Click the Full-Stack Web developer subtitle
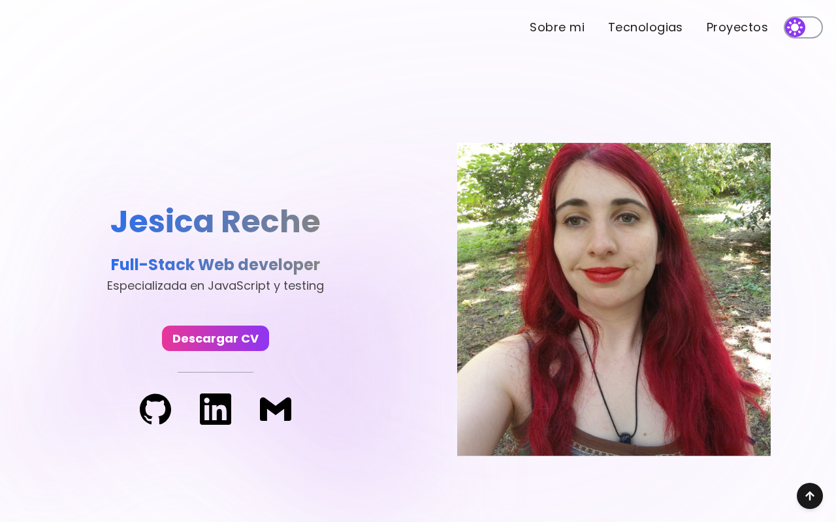The width and height of the screenshot is (836, 522). click(x=216, y=265)
